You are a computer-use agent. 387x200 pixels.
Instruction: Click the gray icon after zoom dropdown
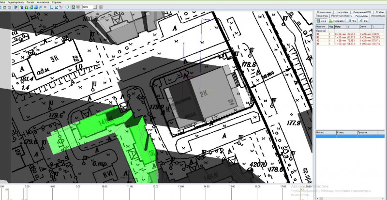point(101,7)
